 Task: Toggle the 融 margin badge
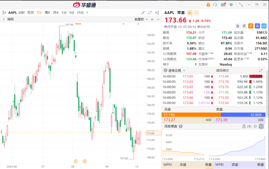click(x=190, y=13)
